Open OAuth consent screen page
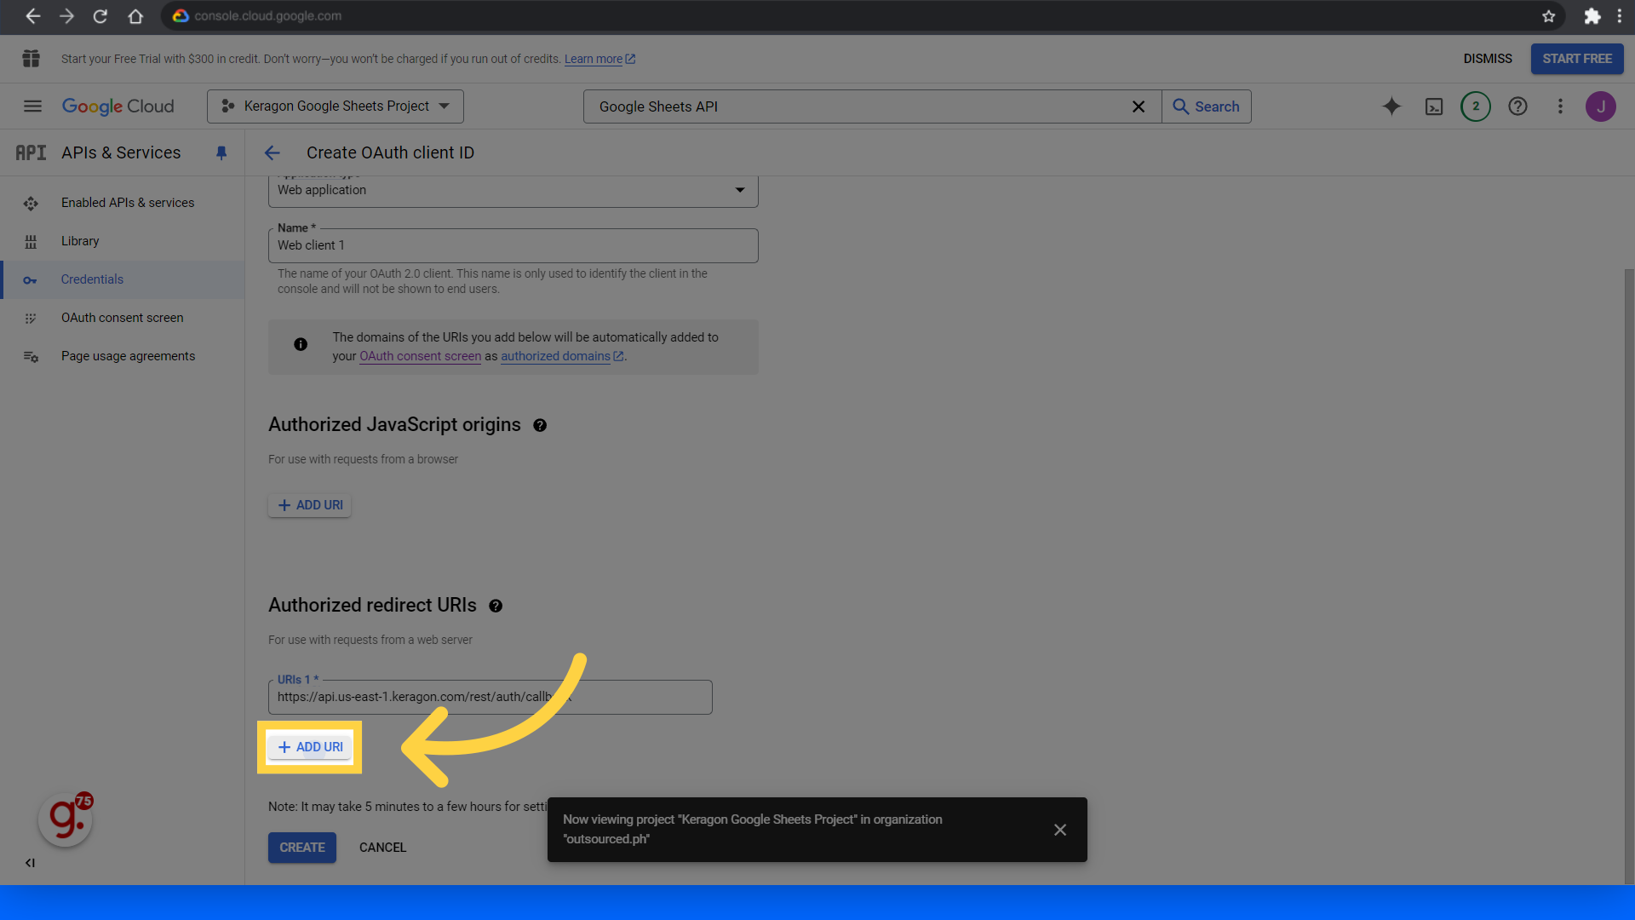The image size is (1635, 920). tap(123, 318)
